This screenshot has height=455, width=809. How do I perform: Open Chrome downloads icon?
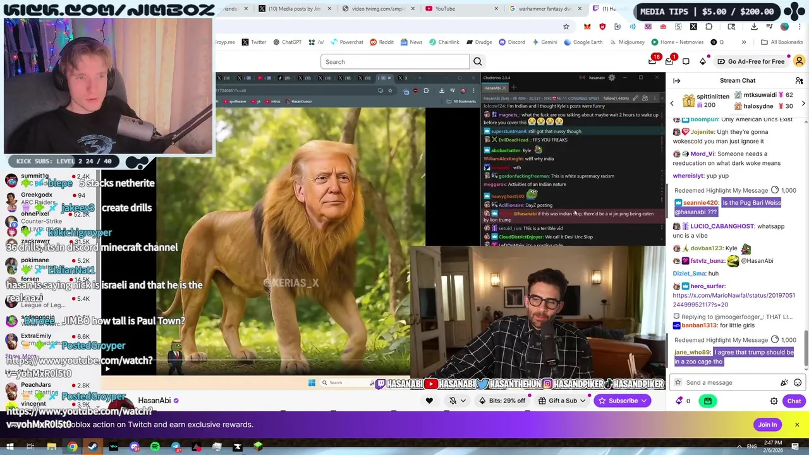point(754,27)
